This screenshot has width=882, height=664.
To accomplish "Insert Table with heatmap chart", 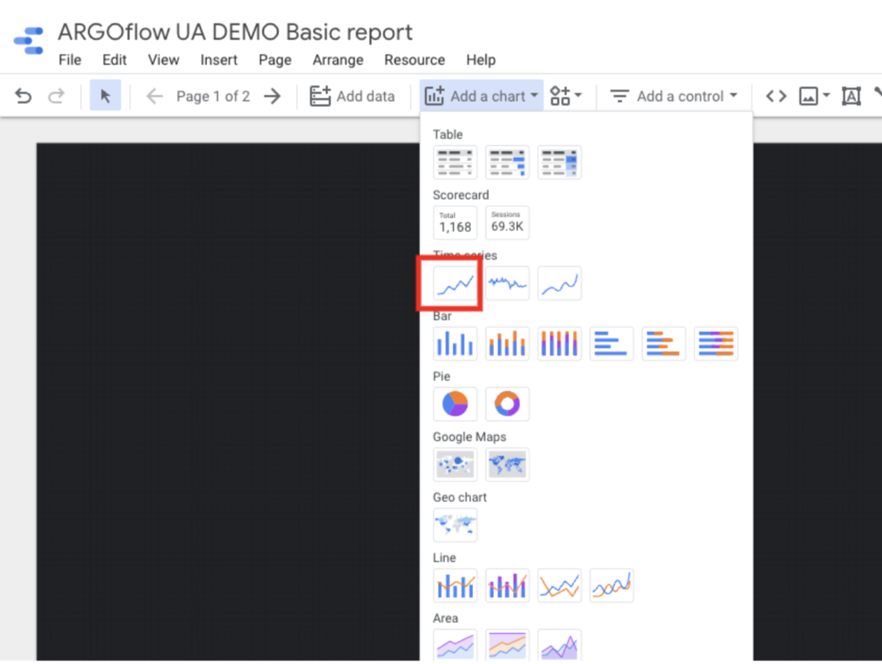I will pos(560,162).
